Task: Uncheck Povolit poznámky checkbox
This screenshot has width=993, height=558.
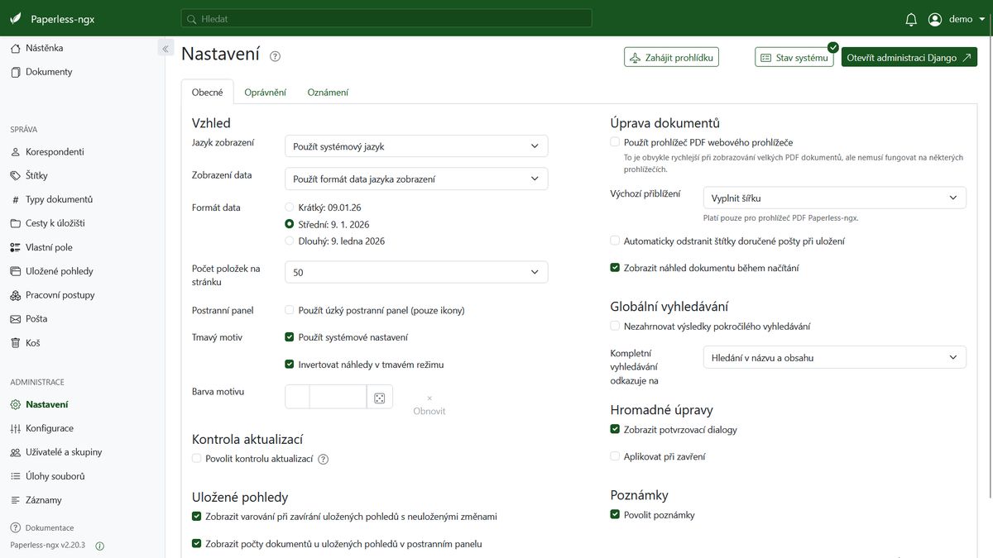Action: 615,515
